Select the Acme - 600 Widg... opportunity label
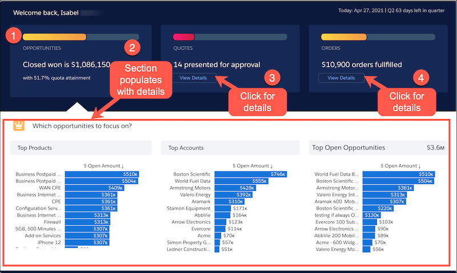Image resolution: width=457 pixels, height=273 pixels. (338, 242)
